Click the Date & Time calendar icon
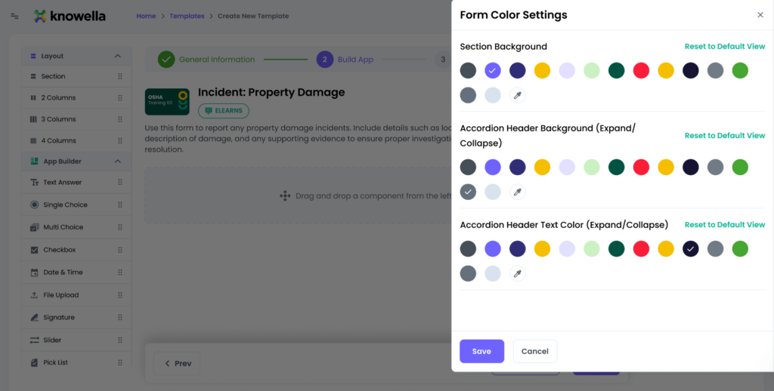This screenshot has width=774, height=391. coord(35,272)
